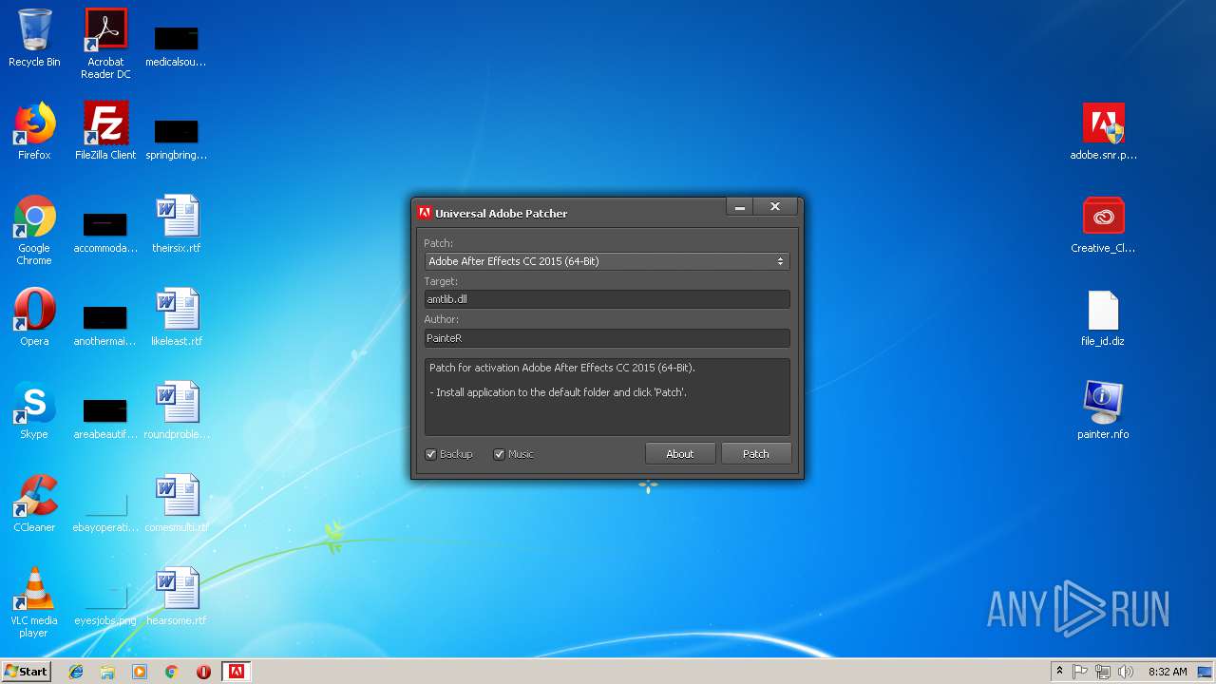Image resolution: width=1216 pixels, height=684 pixels.
Task: Click the 8:32 AM clock
Action: pos(1168,672)
